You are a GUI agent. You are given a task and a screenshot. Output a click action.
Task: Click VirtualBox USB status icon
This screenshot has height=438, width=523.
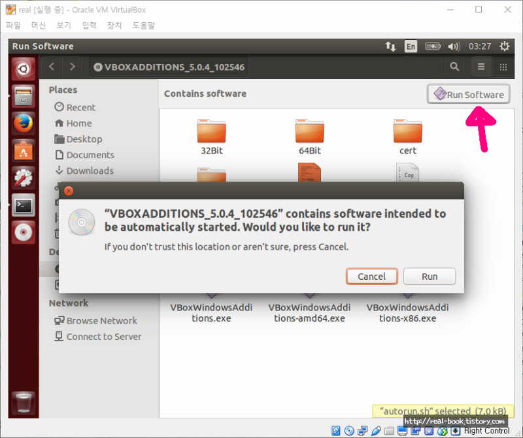click(376, 431)
